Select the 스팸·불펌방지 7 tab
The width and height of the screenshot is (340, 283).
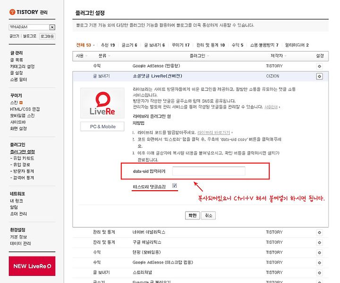coord(264,45)
